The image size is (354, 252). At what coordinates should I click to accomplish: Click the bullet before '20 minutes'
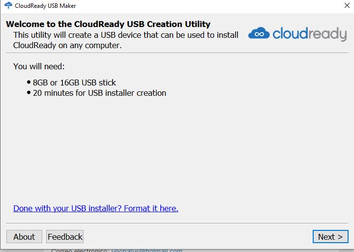tap(29, 93)
